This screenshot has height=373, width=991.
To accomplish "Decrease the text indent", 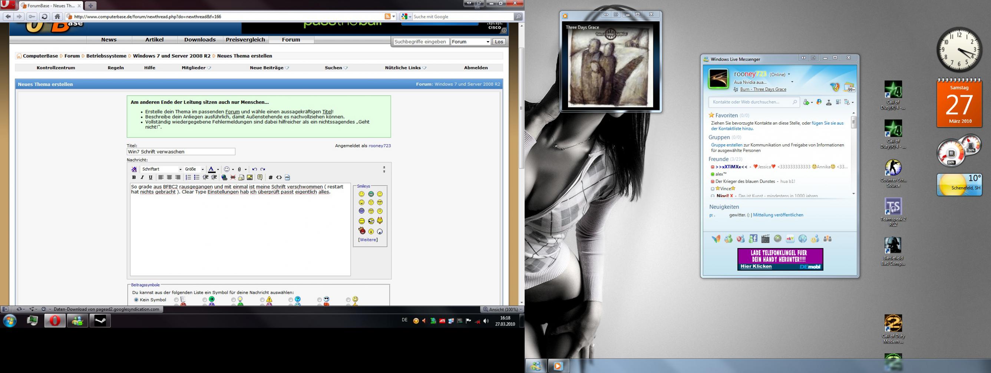I will click(205, 178).
